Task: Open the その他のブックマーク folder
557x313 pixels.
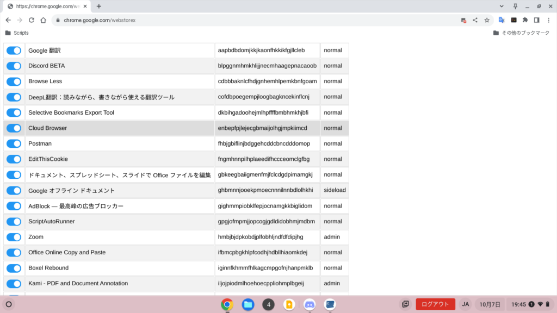Action: (x=521, y=33)
